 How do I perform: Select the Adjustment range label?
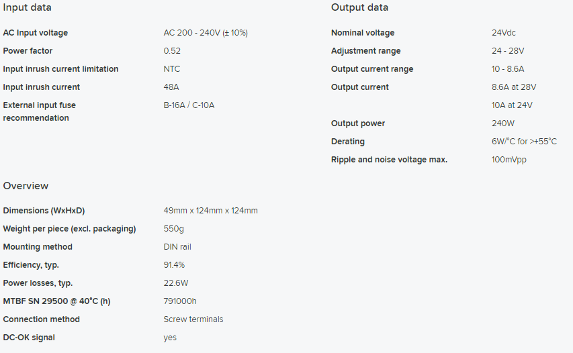coord(365,51)
